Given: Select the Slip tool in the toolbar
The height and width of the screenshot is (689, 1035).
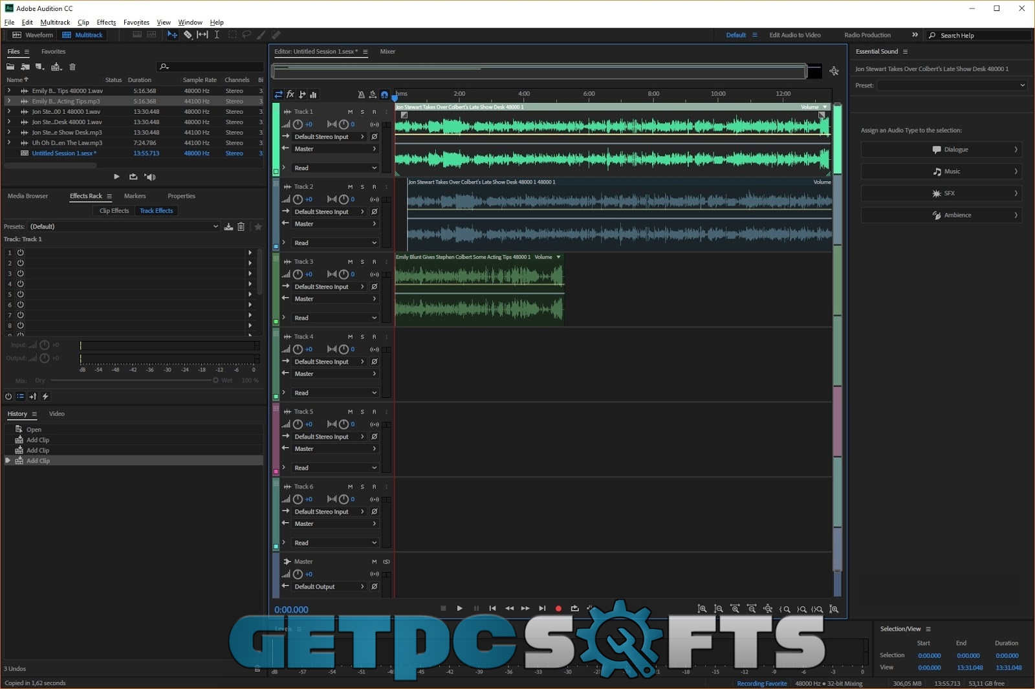Looking at the screenshot, I should tap(202, 35).
